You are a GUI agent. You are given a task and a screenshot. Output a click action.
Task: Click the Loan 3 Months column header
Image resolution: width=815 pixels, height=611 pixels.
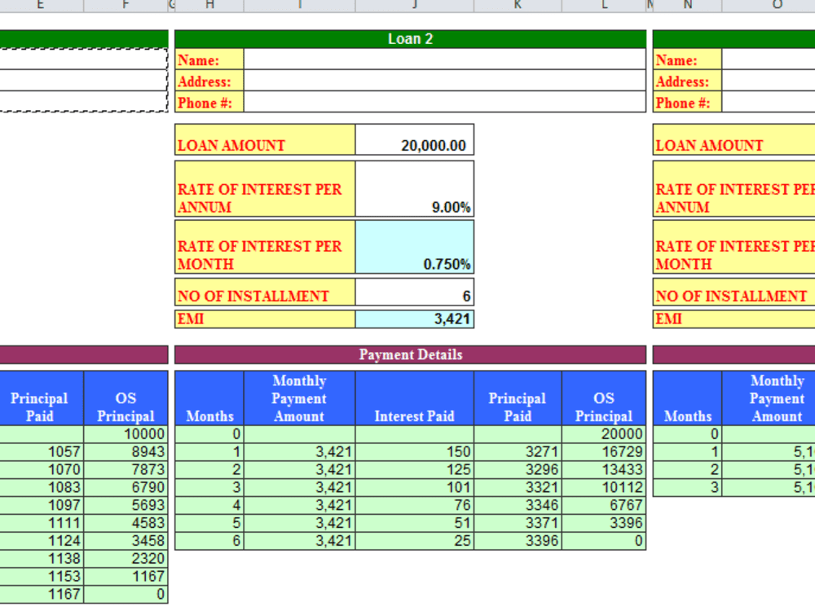(x=688, y=398)
